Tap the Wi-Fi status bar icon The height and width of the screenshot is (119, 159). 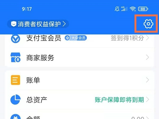pyautogui.click(x=133, y=9)
